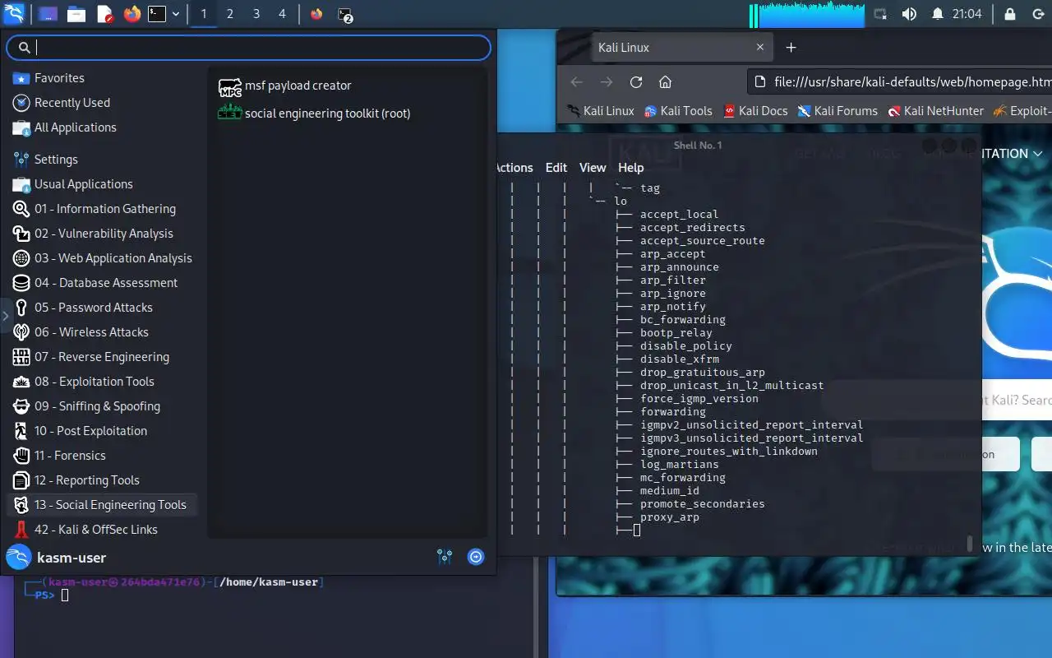Switch to workspace 2

coord(229,14)
